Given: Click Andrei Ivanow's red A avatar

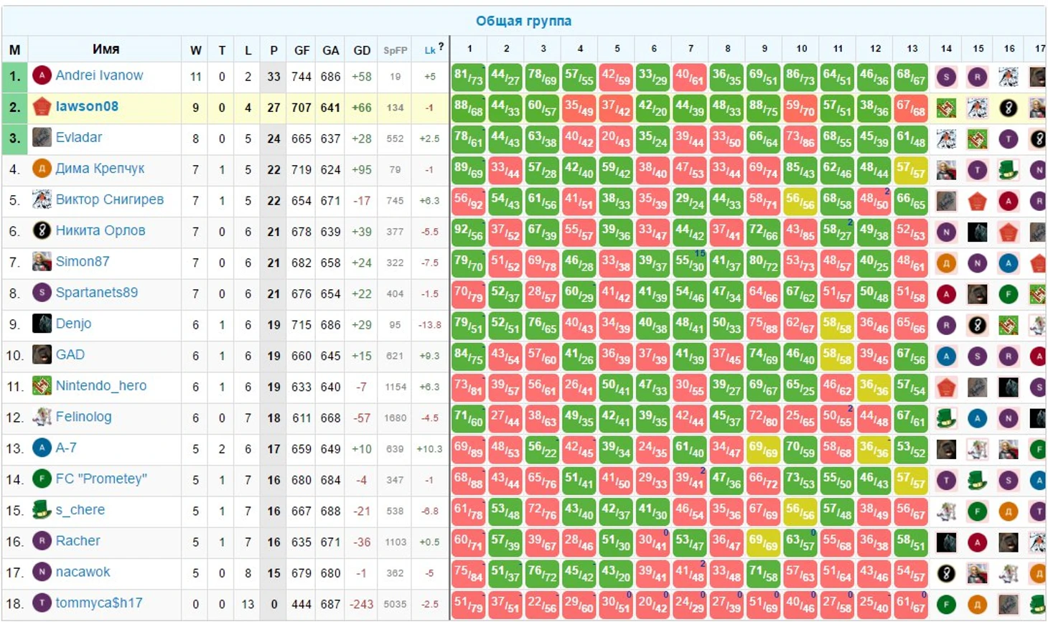Looking at the screenshot, I should 42,75.
